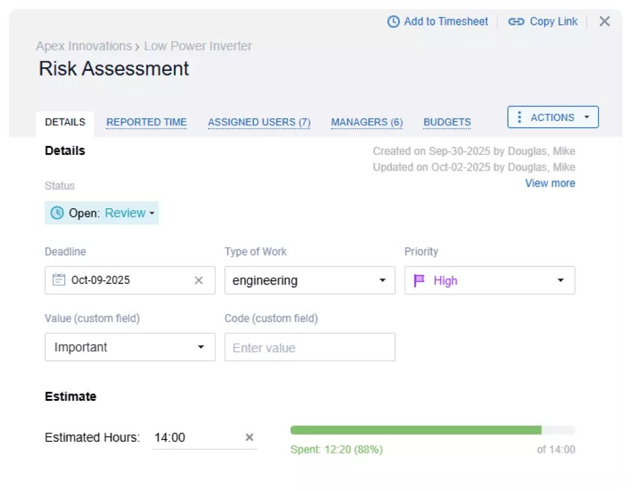Click the View more link
The image size is (632, 491).
pos(550,183)
